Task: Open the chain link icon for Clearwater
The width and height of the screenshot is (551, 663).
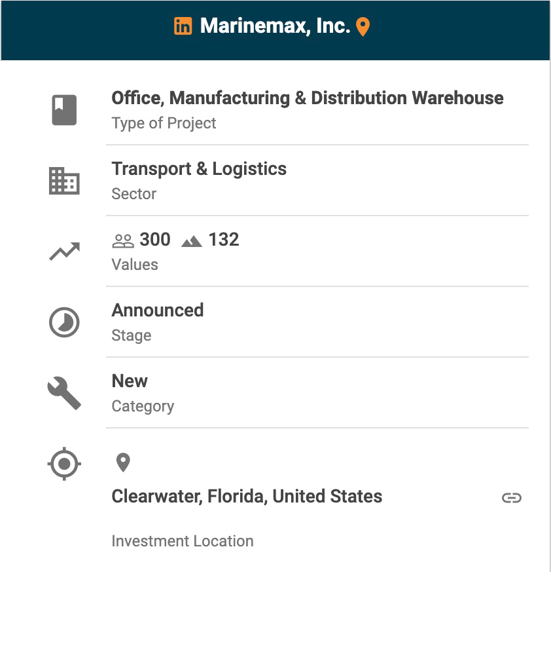Action: [x=511, y=498]
